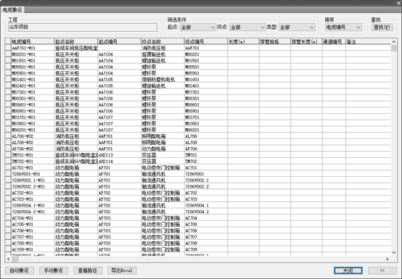The height and width of the screenshot is (279, 402).
Task: Click the 备注 column header
Action: coord(368,41)
